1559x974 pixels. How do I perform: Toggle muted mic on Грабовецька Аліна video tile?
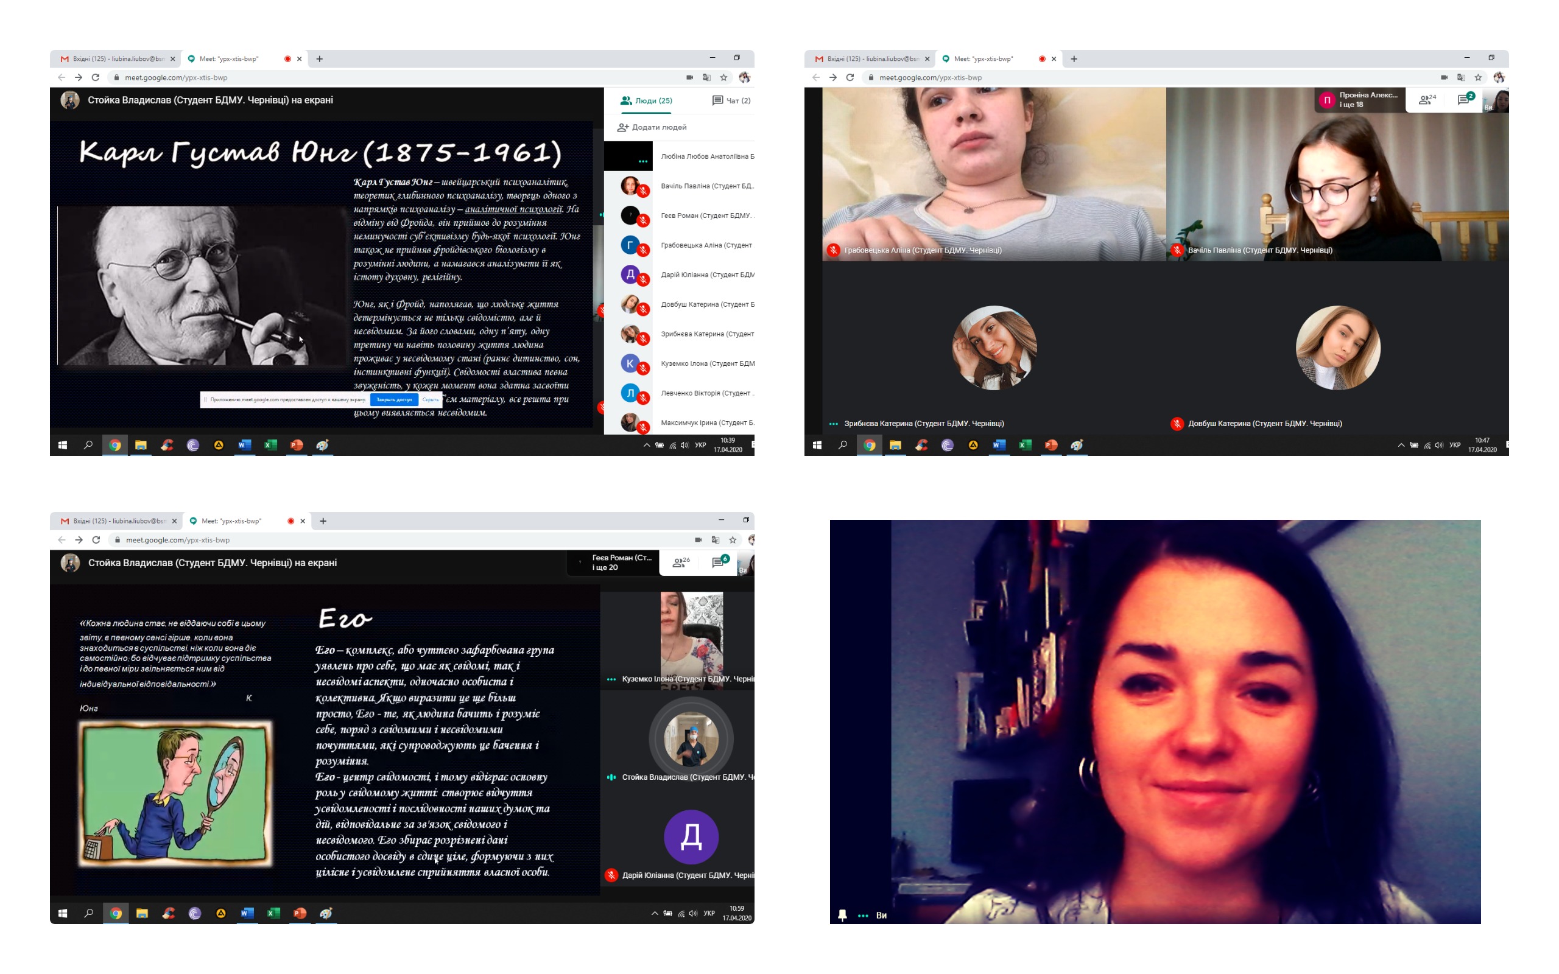[833, 250]
